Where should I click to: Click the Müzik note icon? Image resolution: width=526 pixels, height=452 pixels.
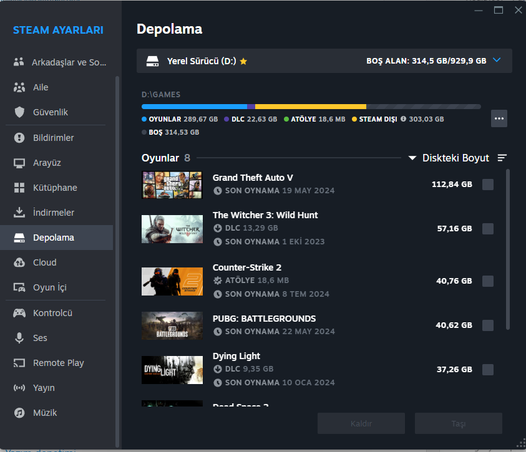coord(19,413)
